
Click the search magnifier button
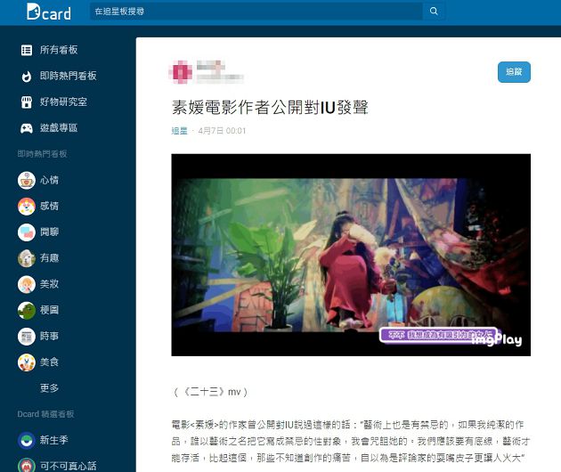(434, 12)
